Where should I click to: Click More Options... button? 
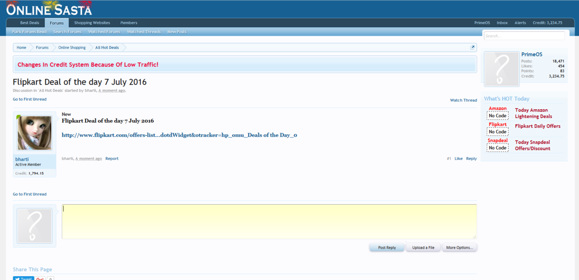tap(459, 248)
